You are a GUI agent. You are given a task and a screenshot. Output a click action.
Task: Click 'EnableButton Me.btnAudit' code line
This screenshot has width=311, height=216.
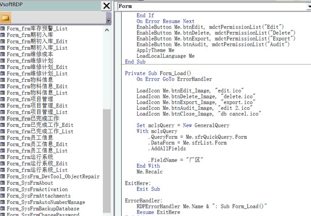tap(213, 44)
